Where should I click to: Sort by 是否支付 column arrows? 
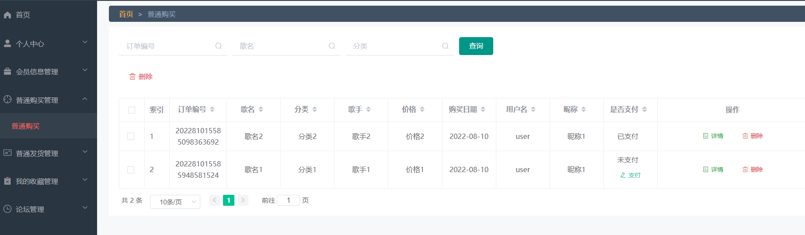tap(645, 109)
